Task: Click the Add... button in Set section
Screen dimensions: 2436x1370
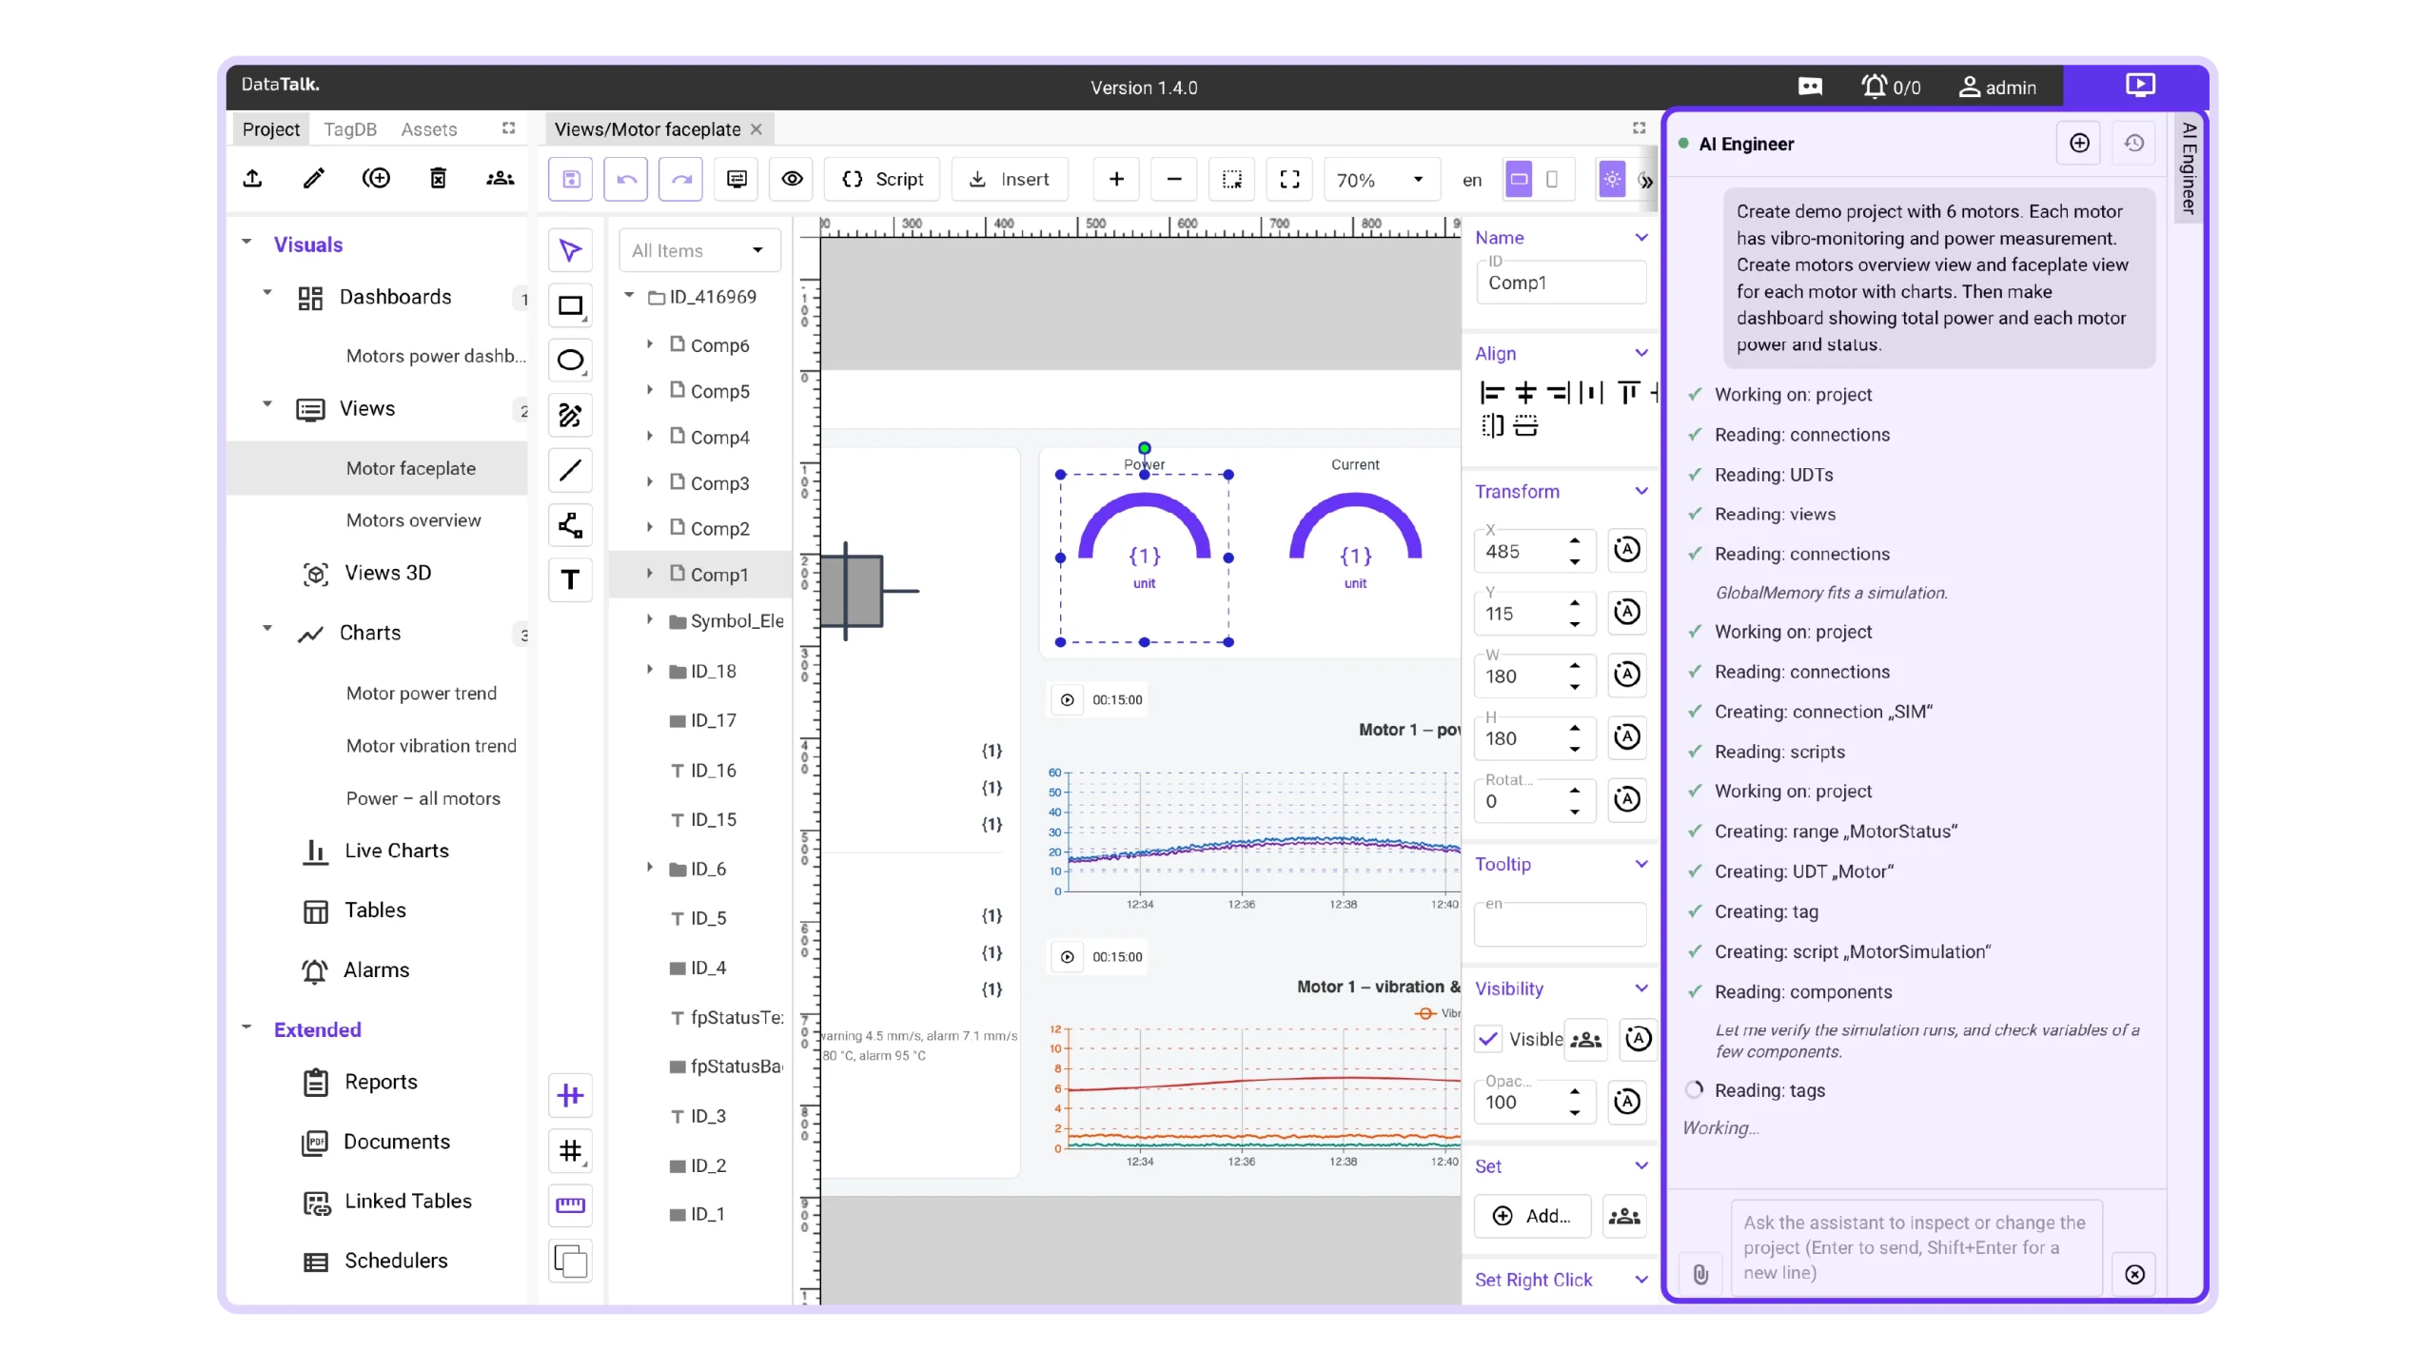Action: (1532, 1216)
